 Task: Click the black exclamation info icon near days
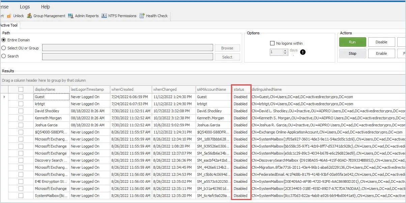point(302,52)
